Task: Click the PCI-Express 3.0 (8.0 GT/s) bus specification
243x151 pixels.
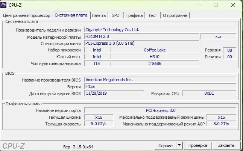Action: pyautogui.click(x=142, y=43)
